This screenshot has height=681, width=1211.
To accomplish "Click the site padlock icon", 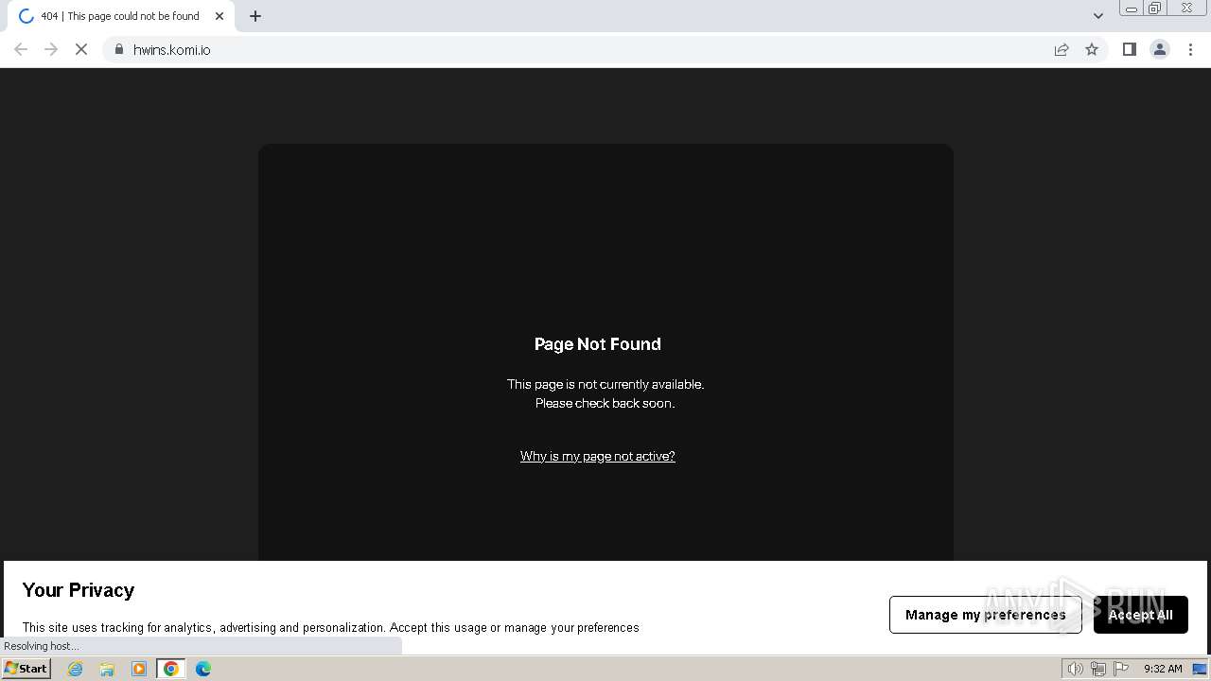I will tap(119, 49).
